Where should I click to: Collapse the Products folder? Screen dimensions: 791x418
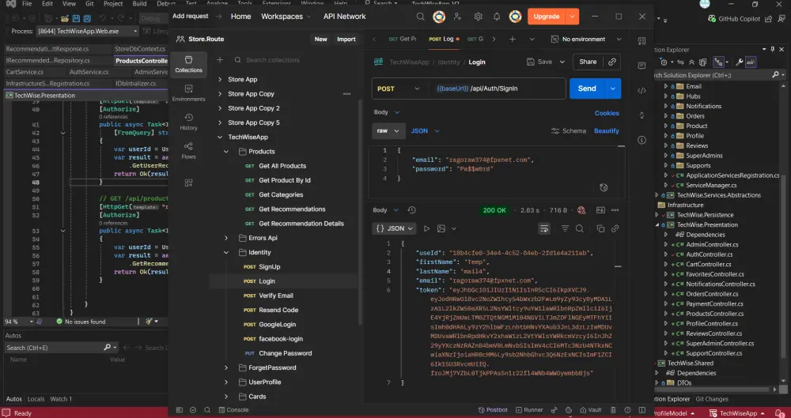pos(226,152)
